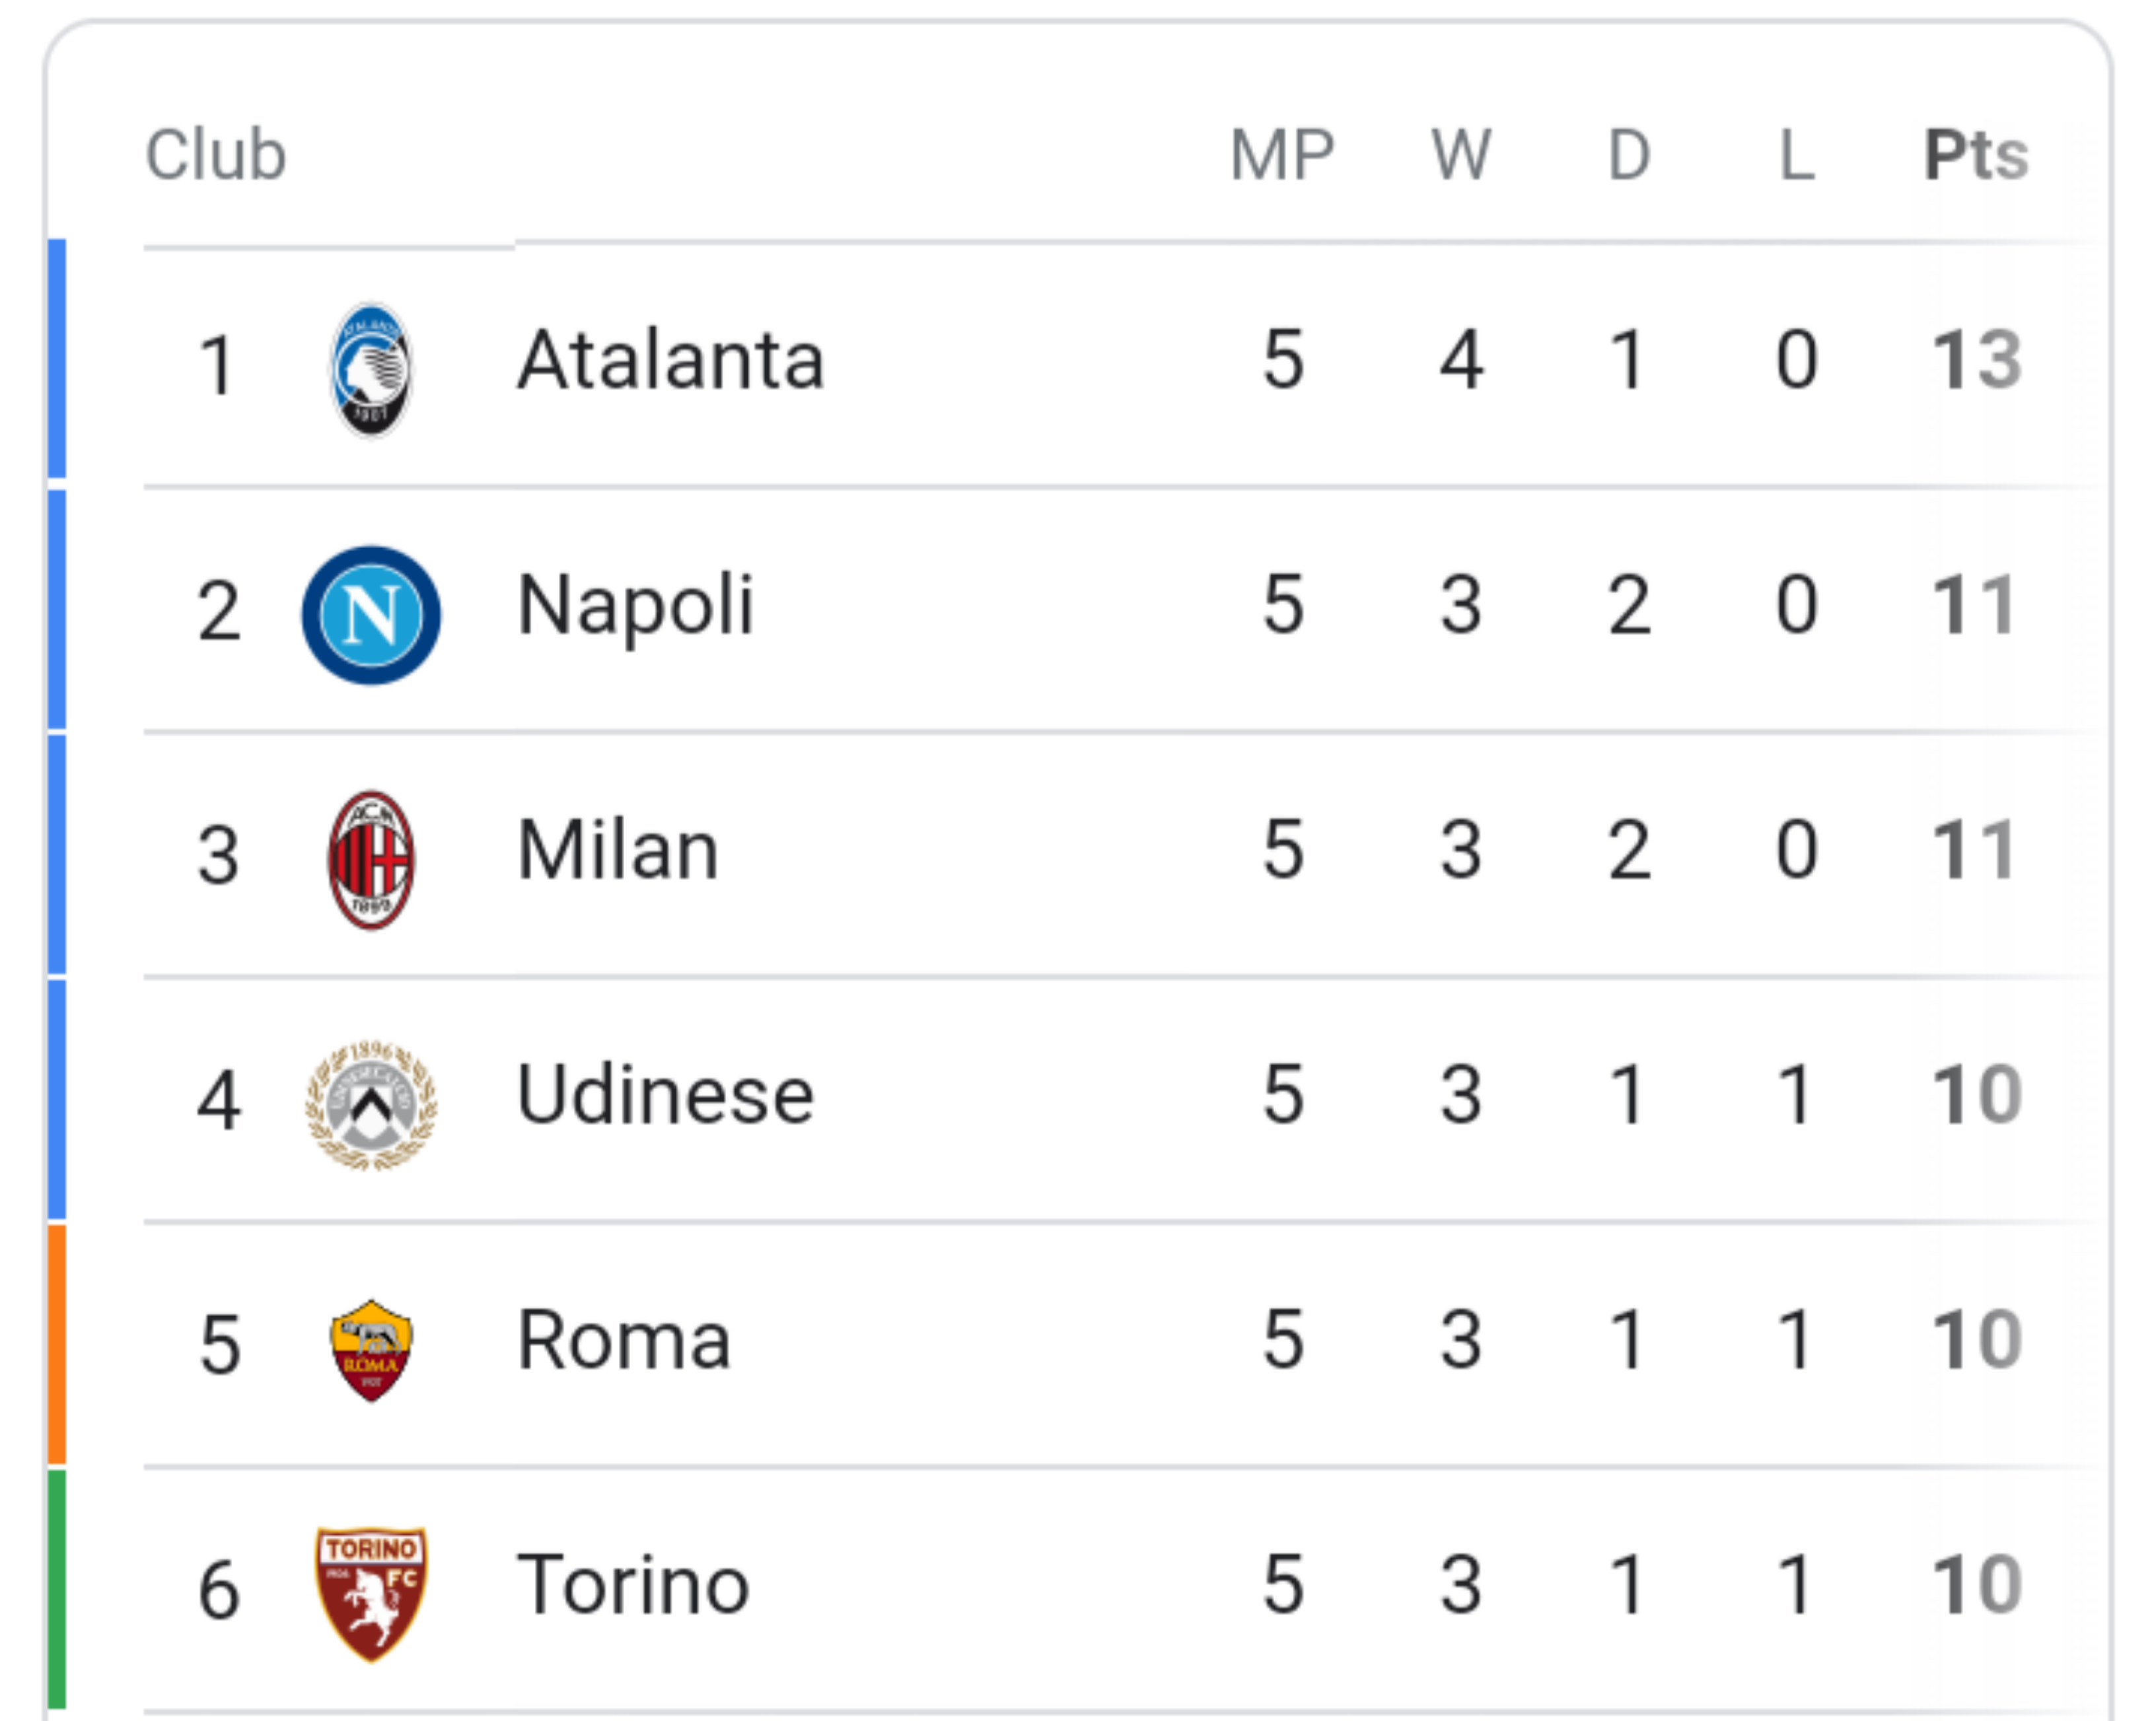Click the D column header
This screenshot has width=2156, height=1721.
click(1629, 156)
